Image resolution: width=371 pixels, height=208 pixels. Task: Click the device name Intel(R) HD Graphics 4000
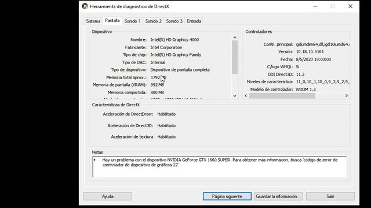point(174,40)
